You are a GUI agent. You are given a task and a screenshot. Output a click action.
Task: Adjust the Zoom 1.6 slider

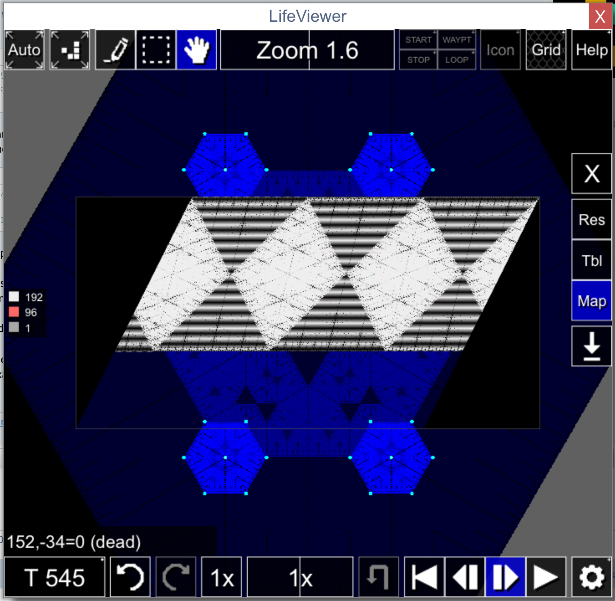(307, 50)
